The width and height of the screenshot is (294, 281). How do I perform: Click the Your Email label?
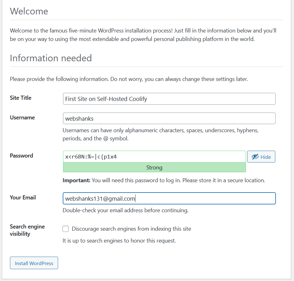23,198
